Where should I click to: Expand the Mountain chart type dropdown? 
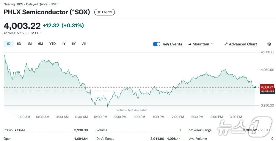click(201, 44)
